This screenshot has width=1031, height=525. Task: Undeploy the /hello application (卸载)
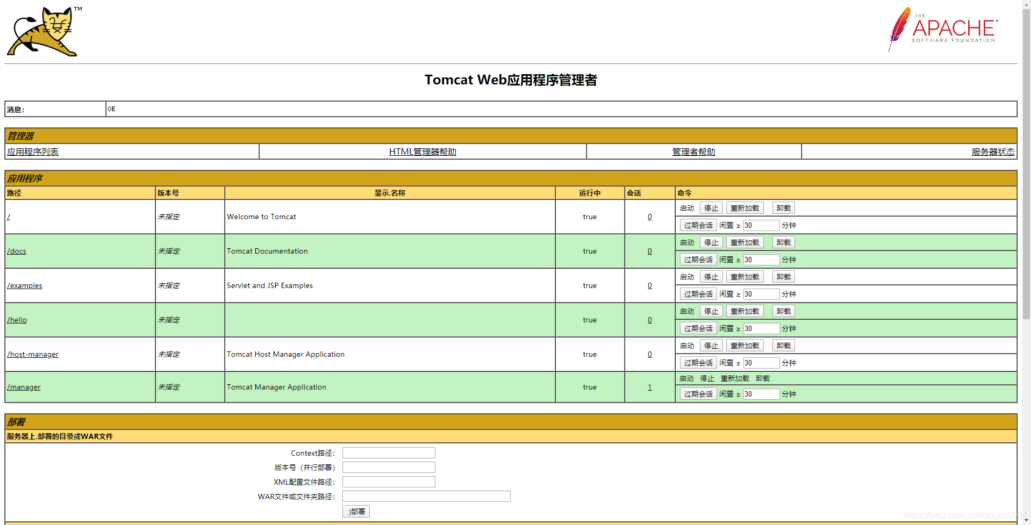pyautogui.click(x=783, y=311)
